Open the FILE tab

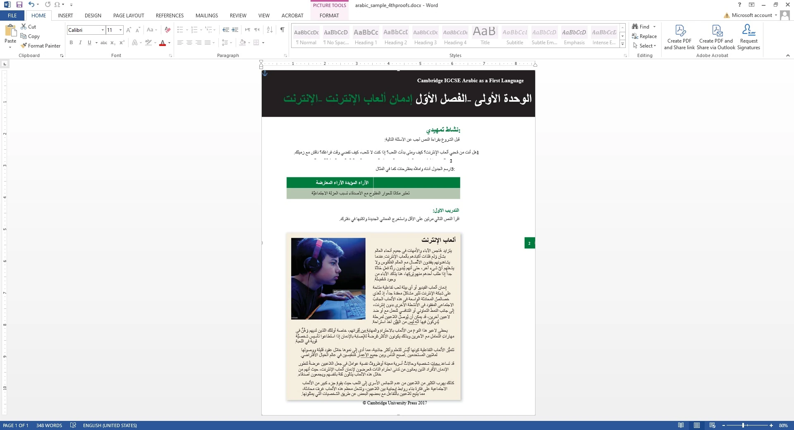pos(12,15)
